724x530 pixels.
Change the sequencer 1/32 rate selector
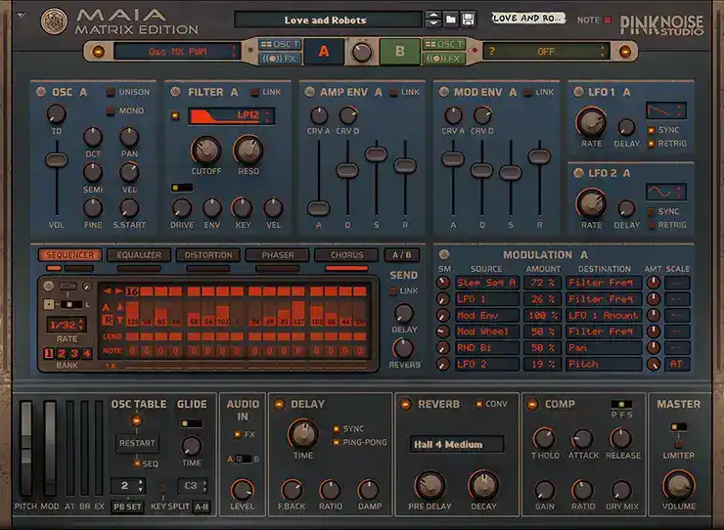coord(67,325)
